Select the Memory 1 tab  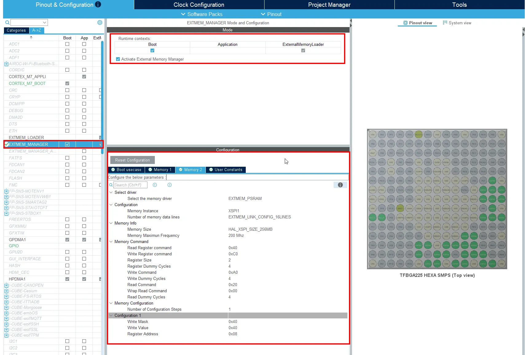click(160, 170)
